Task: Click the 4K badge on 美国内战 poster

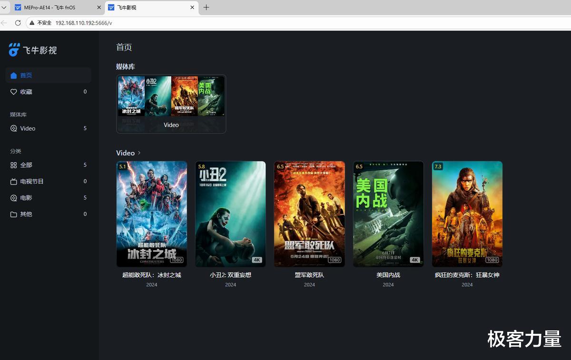Action: tap(415, 260)
